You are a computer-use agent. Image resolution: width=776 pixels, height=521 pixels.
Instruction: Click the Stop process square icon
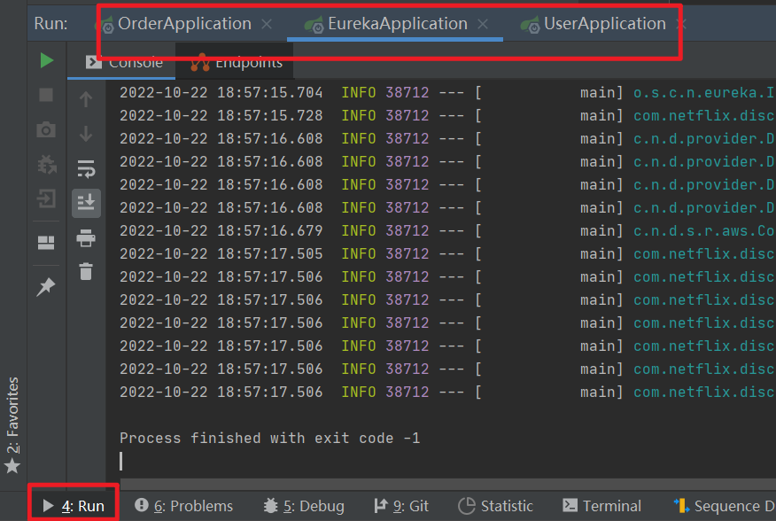tap(46, 95)
